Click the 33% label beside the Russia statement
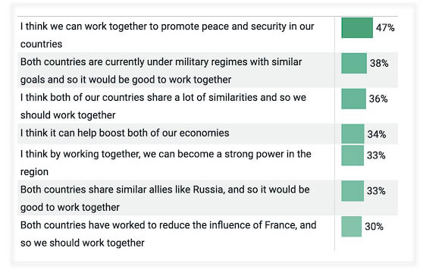This screenshot has height=276, width=423. click(376, 191)
